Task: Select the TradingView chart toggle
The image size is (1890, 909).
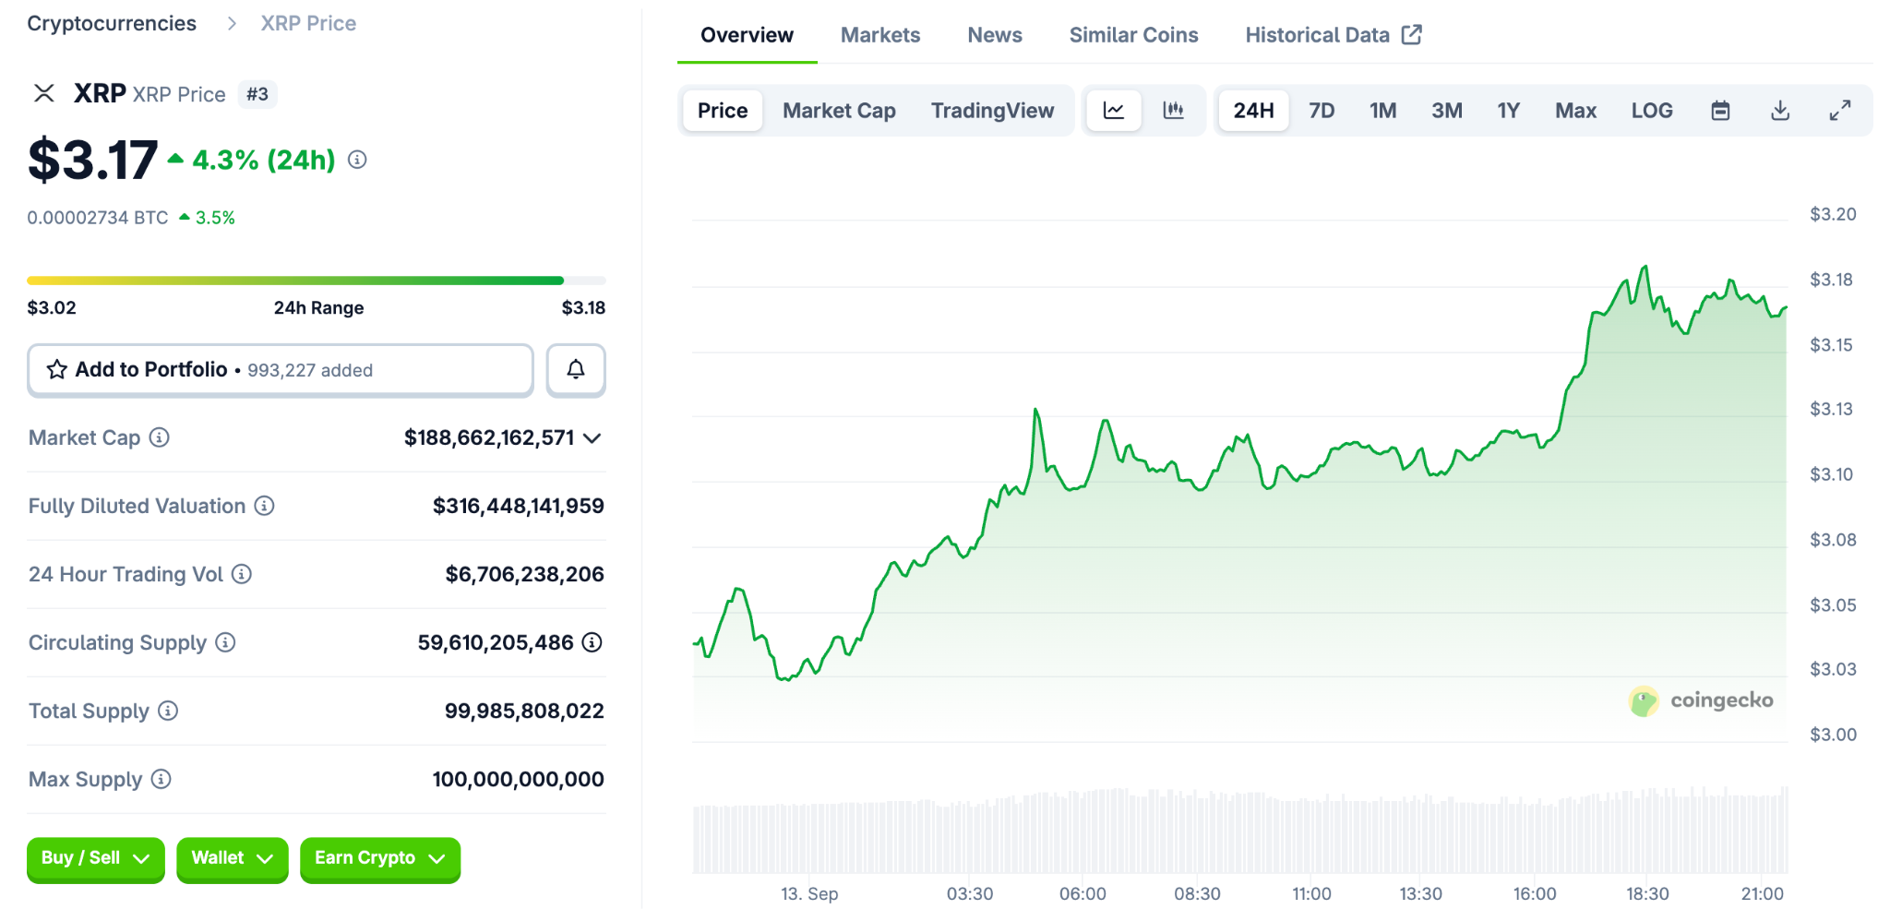Action: (992, 111)
